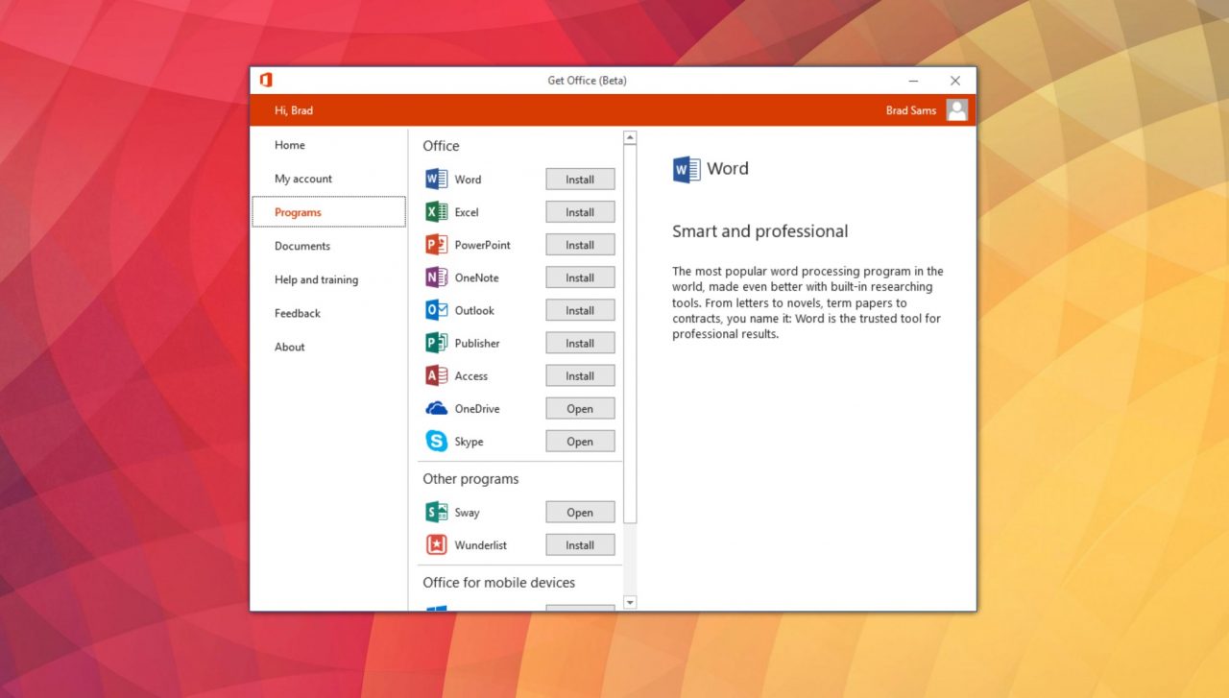Image resolution: width=1229 pixels, height=698 pixels.
Task: Click the 'Office for mobile devices' heading
Action: point(498,583)
